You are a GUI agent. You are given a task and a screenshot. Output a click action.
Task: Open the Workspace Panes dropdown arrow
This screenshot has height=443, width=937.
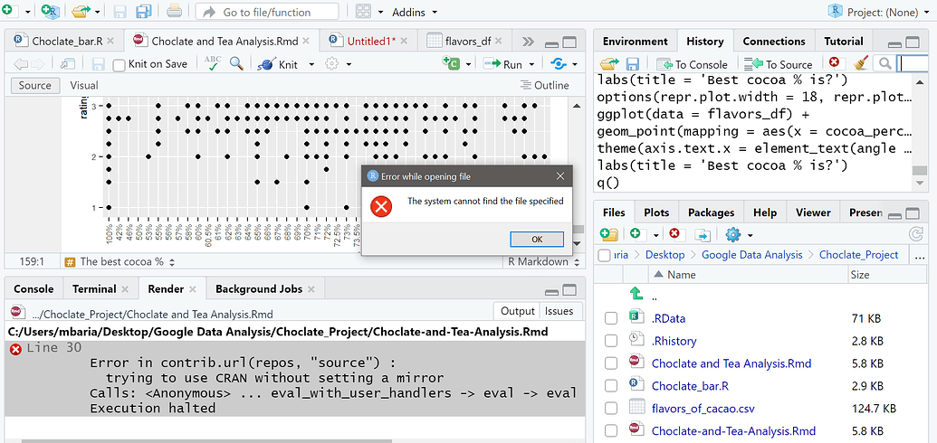(x=380, y=12)
